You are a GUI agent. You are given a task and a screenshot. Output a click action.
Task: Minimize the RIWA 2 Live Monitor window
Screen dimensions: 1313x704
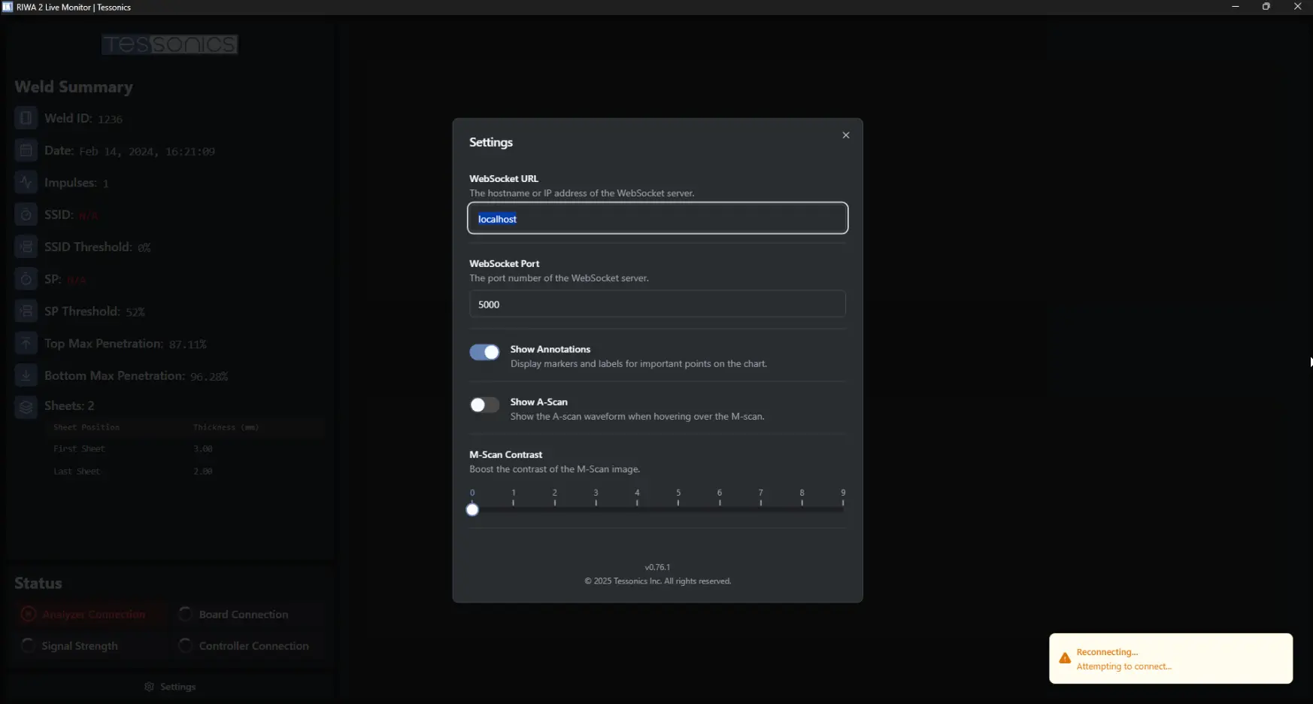pos(1235,7)
